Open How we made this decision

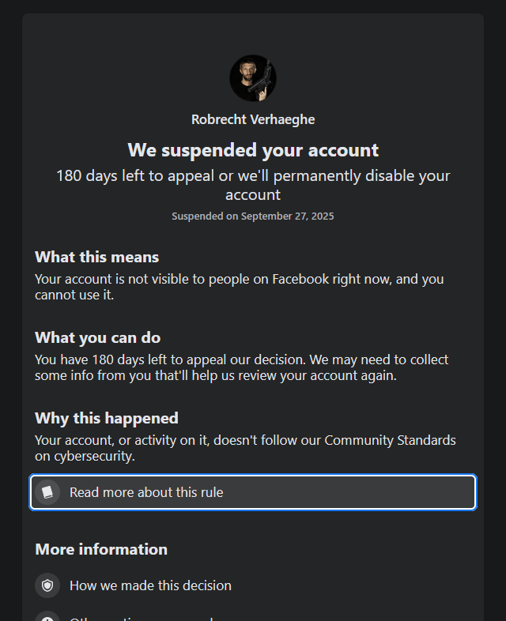click(x=150, y=585)
